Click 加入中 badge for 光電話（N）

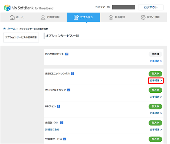point(155,123)
